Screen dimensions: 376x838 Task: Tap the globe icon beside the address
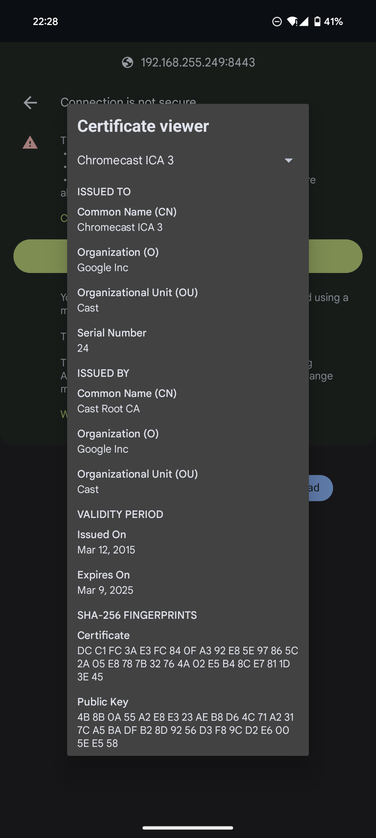pyautogui.click(x=128, y=62)
